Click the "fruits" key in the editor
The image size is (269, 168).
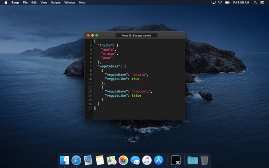(105, 45)
